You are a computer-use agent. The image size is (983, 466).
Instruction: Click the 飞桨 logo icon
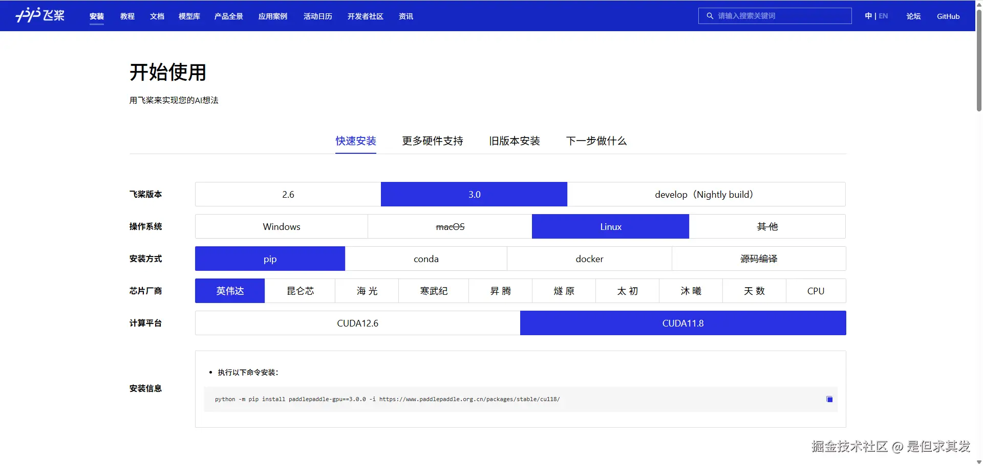pos(40,15)
